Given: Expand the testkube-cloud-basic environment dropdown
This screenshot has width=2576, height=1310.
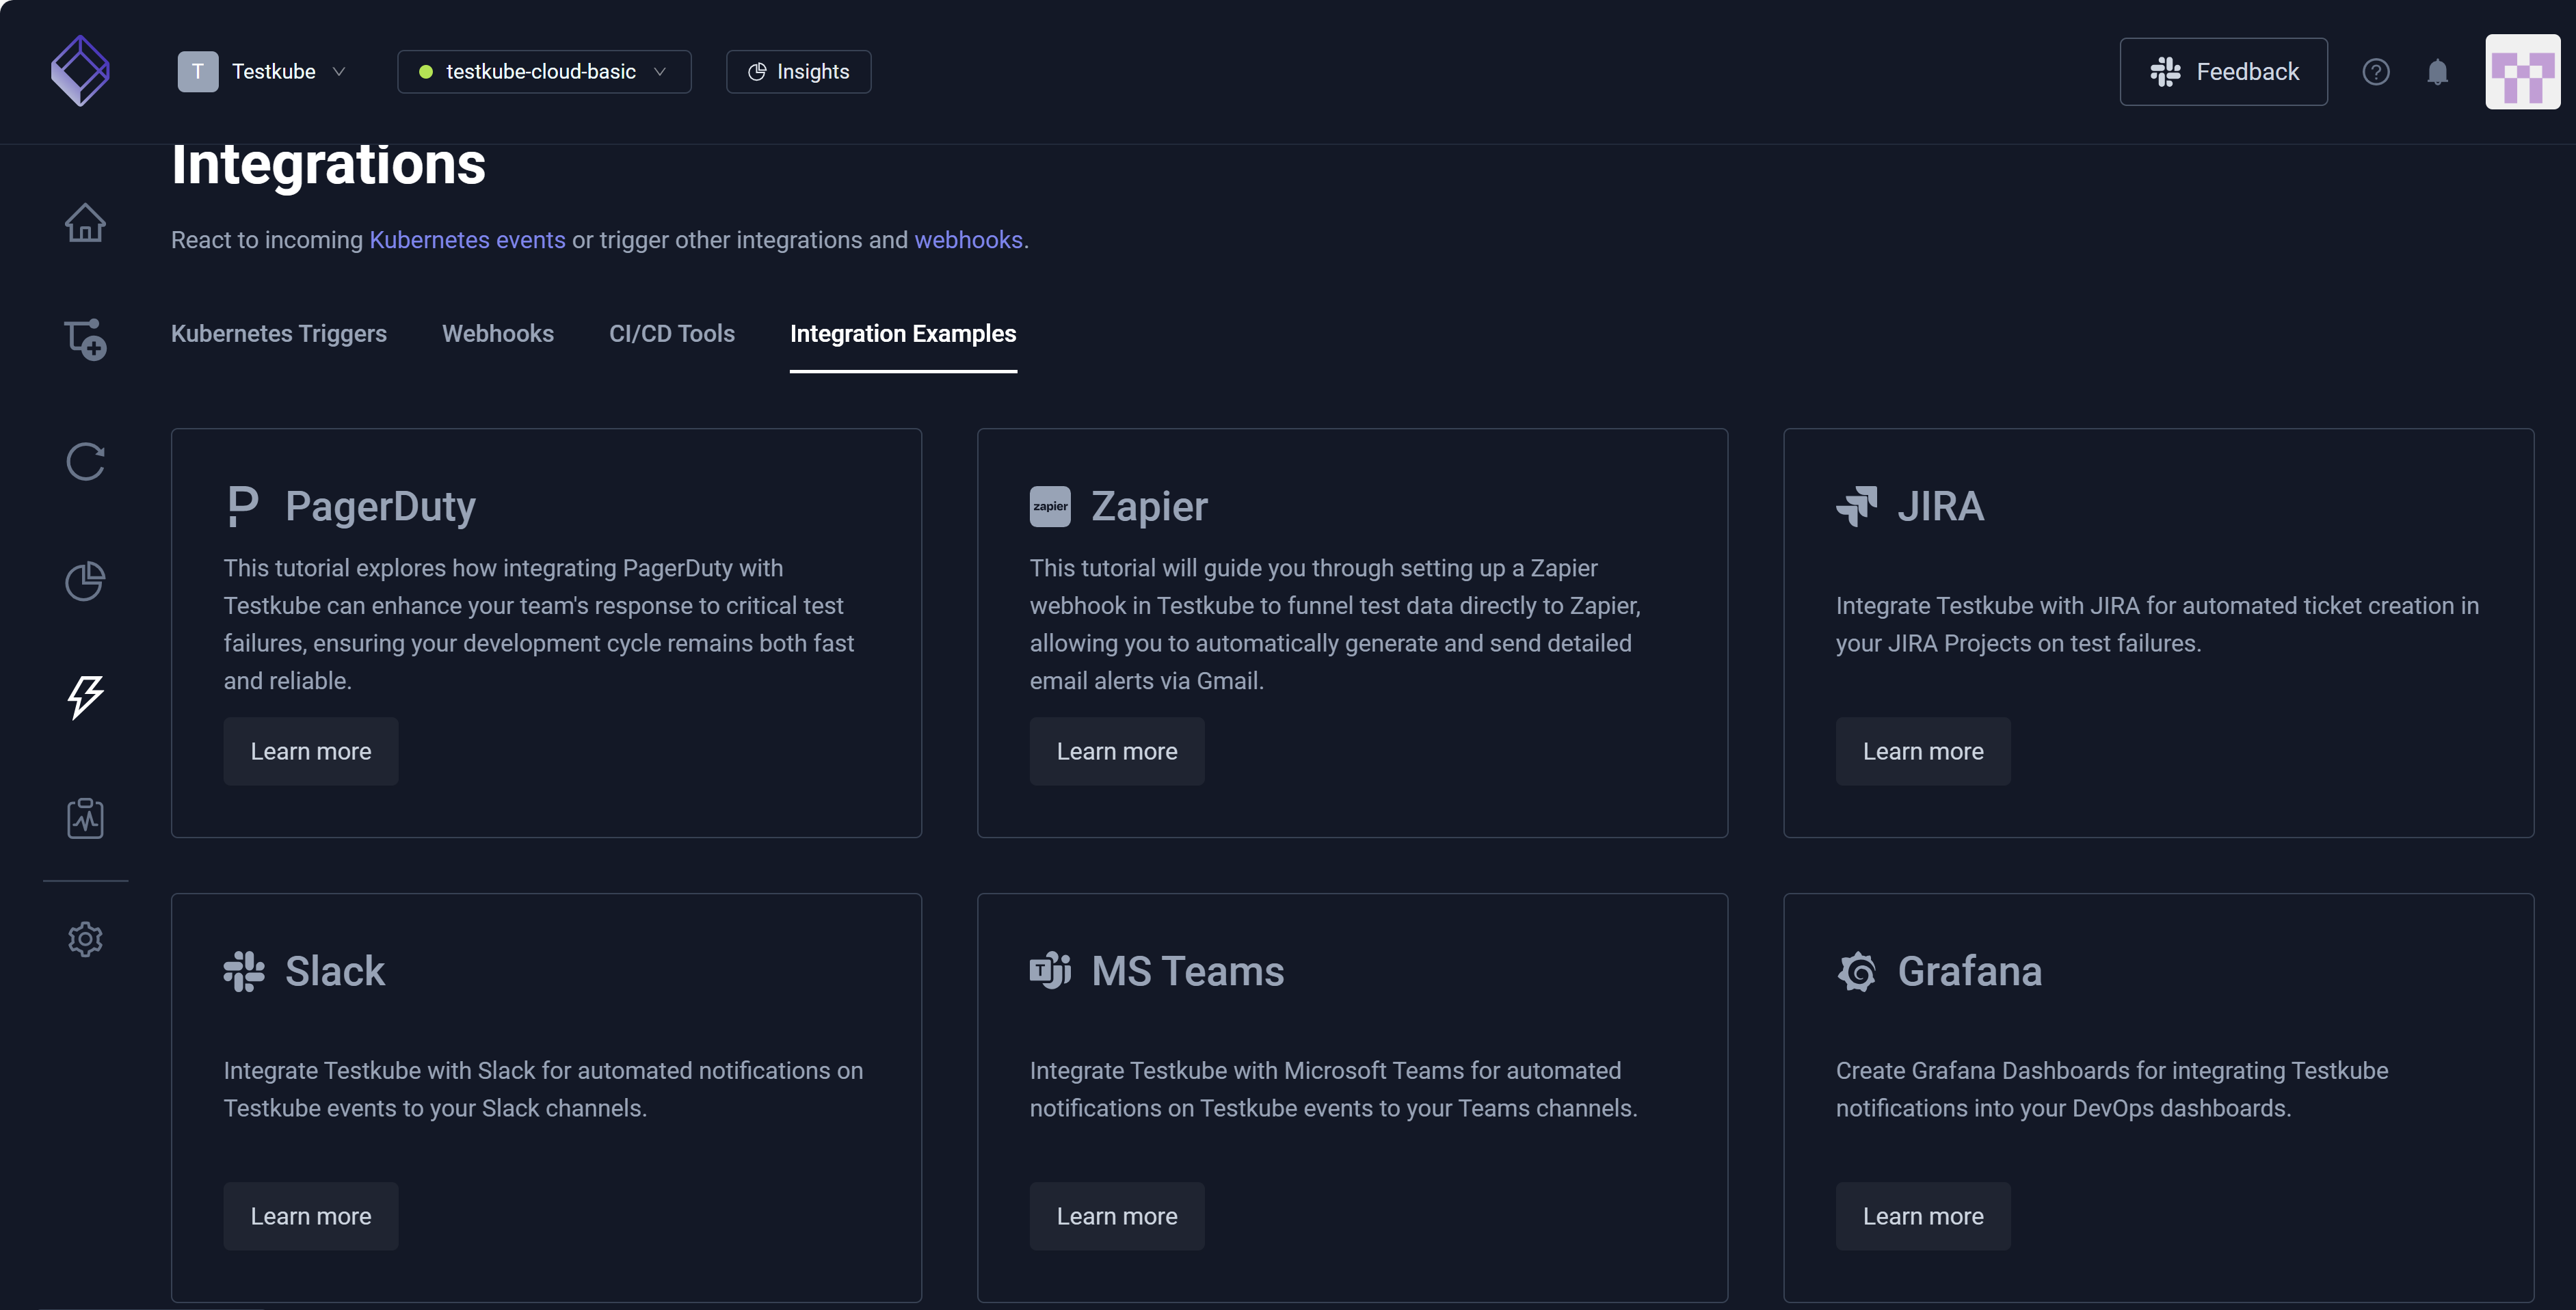Looking at the screenshot, I should (x=543, y=72).
